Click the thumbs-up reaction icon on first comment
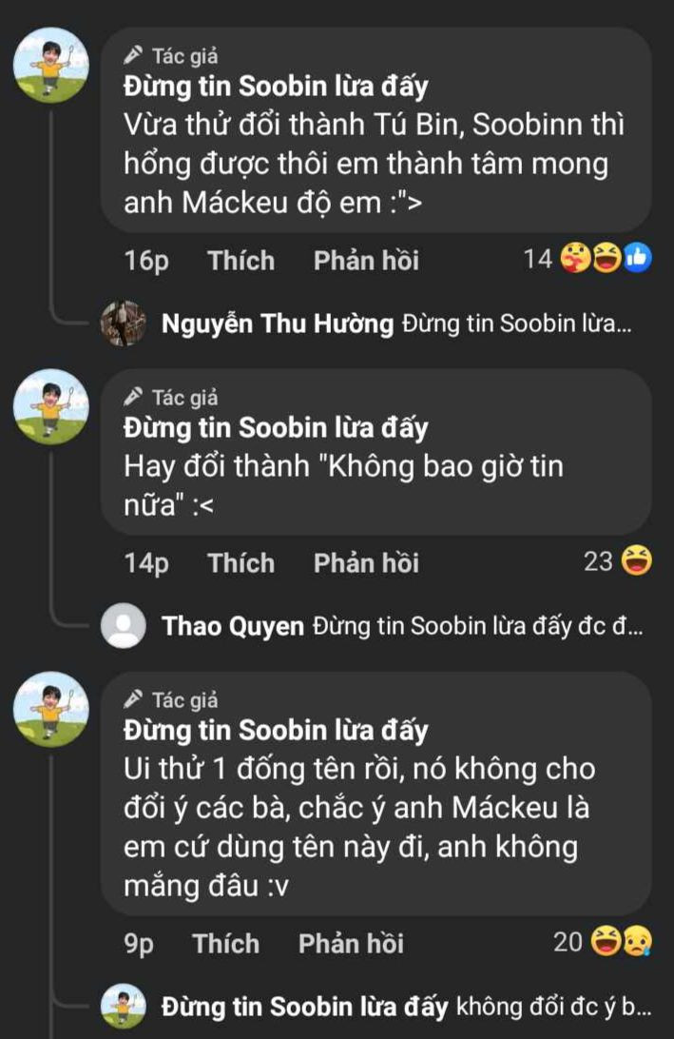 point(637,257)
